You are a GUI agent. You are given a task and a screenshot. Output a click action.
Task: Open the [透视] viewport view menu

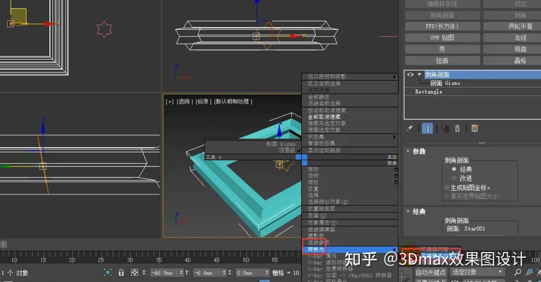[185, 102]
